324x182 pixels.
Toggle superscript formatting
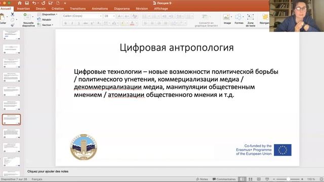92,23
